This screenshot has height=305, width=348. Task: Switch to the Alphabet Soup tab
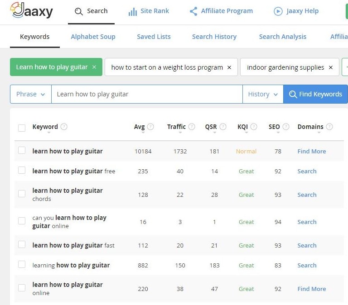(x=93, y=37)
